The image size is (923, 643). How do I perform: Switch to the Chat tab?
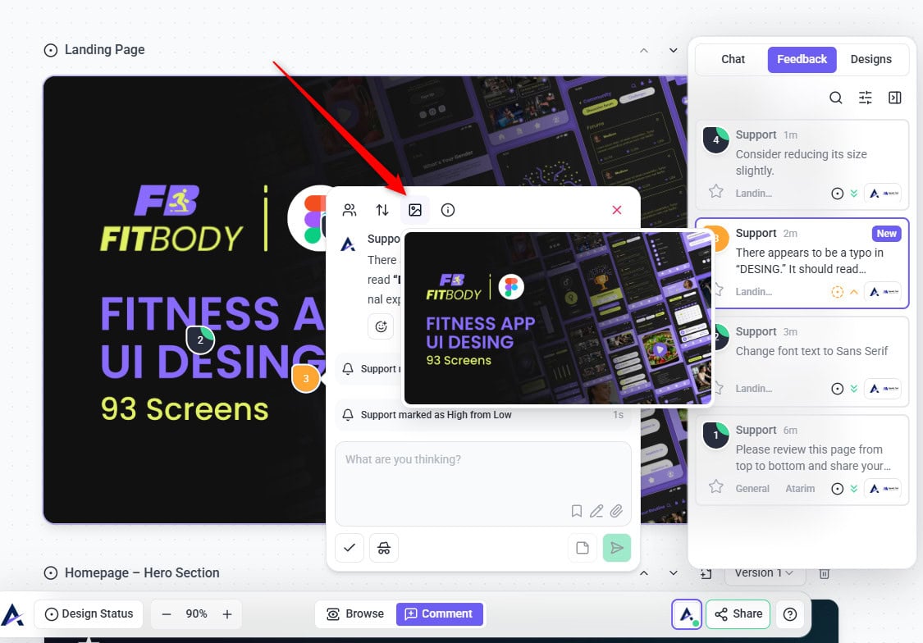pos(733,59)
